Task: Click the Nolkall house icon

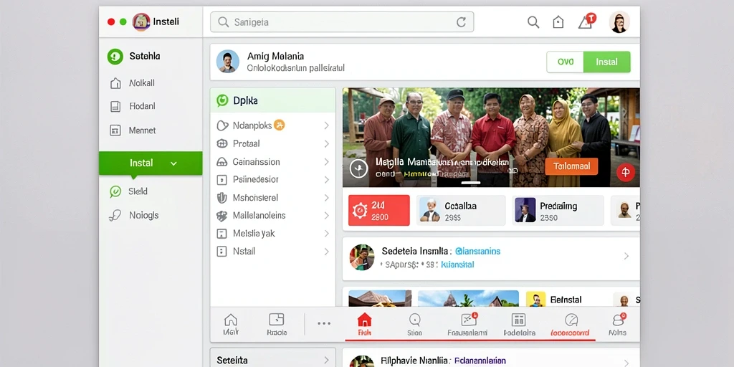Action: 115,83
